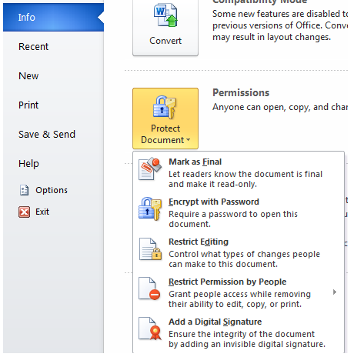Click 'Require a password to open this' text
354x357 pixels.
[233, 214]
